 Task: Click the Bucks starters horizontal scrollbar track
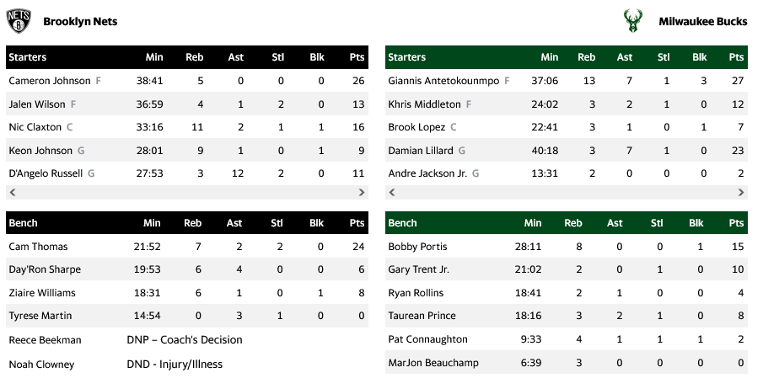(567, 193)
